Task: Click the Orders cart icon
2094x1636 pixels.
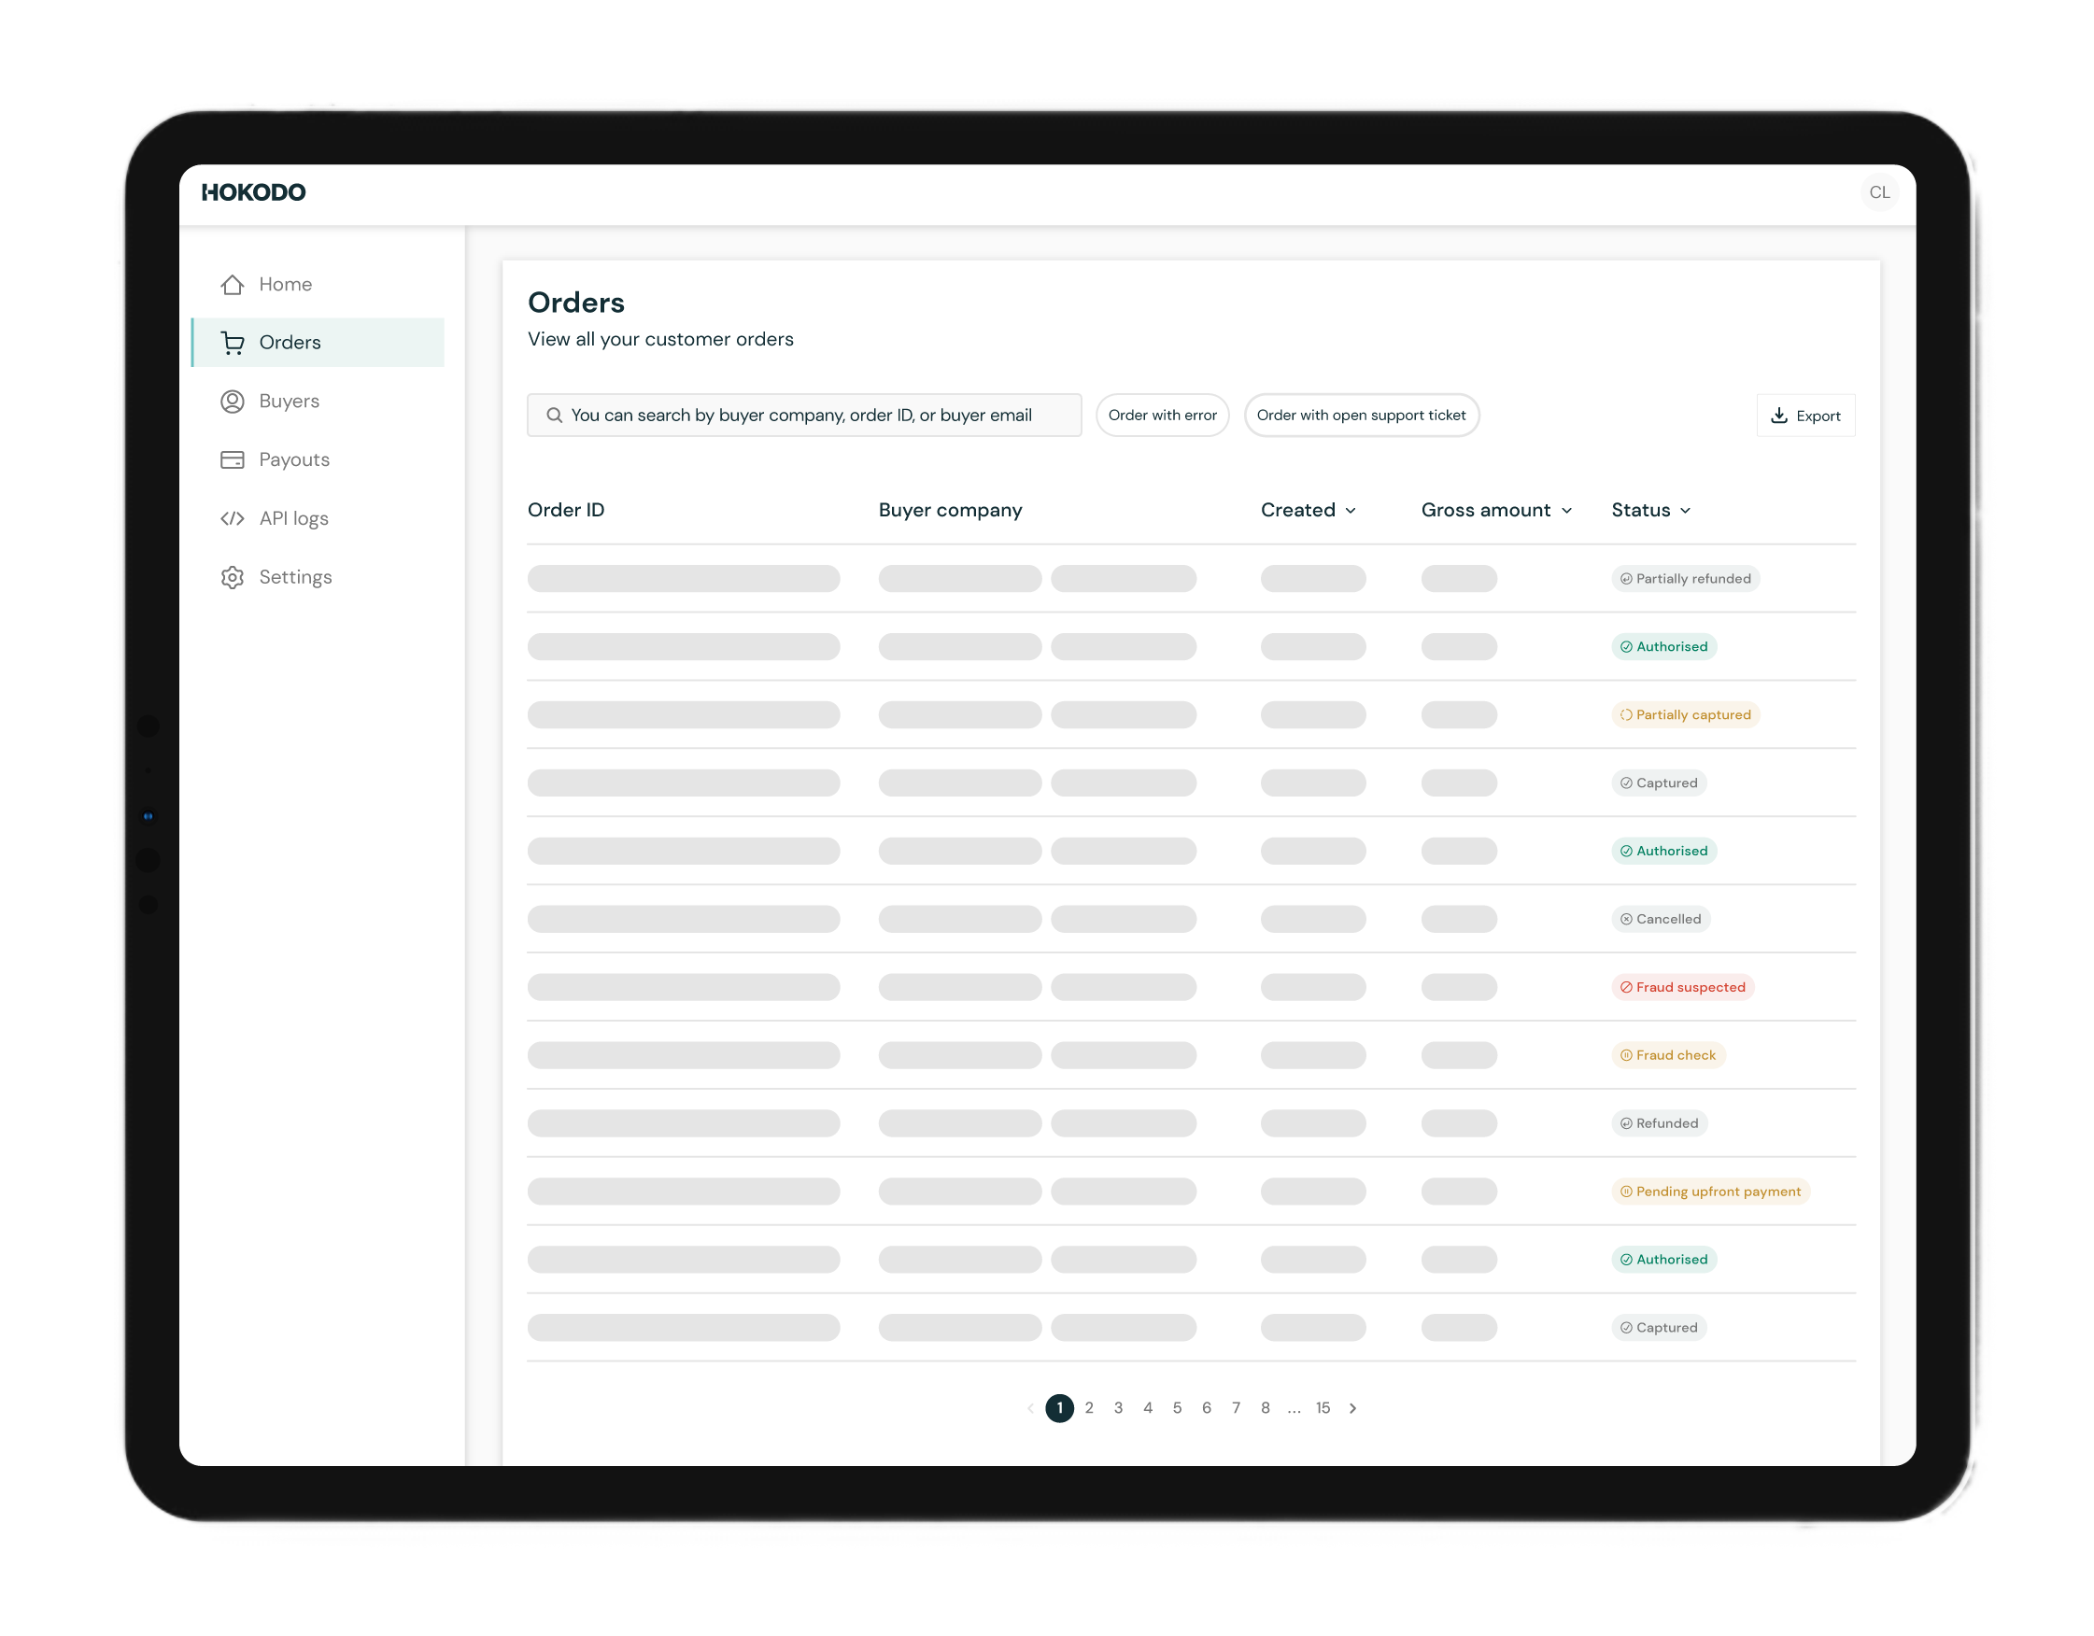Action: pos(232,343)
